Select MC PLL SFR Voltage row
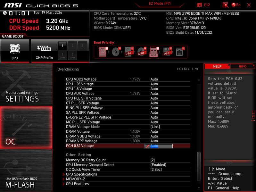 pyautogui.click(x=128, y=122)
